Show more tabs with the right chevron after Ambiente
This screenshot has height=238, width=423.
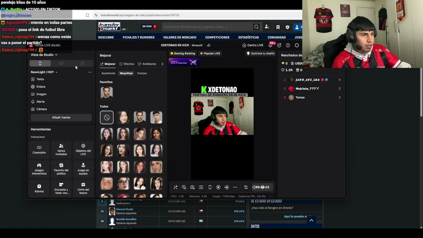(162, 64)
